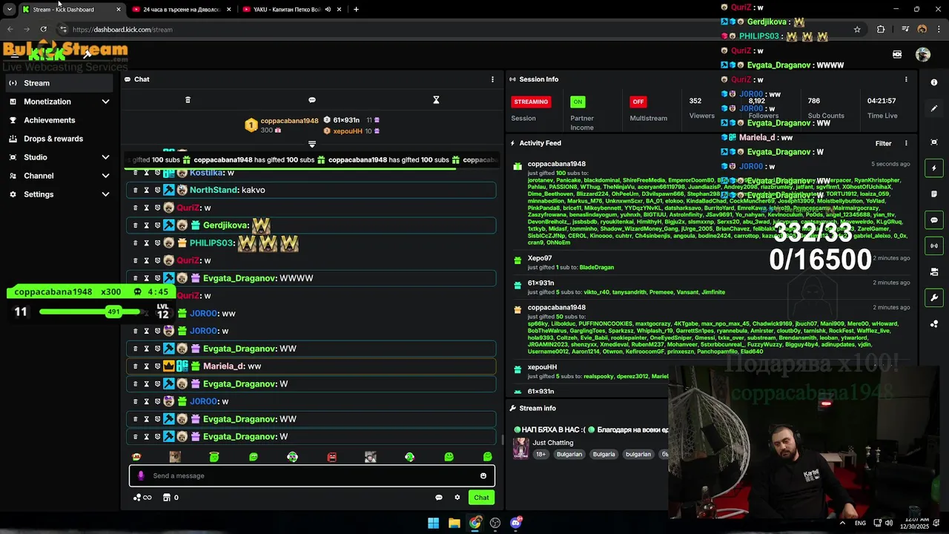The image size is (949, 534).
Task: Open Activity Feed three-dot menu
Action: click(906, 143)
